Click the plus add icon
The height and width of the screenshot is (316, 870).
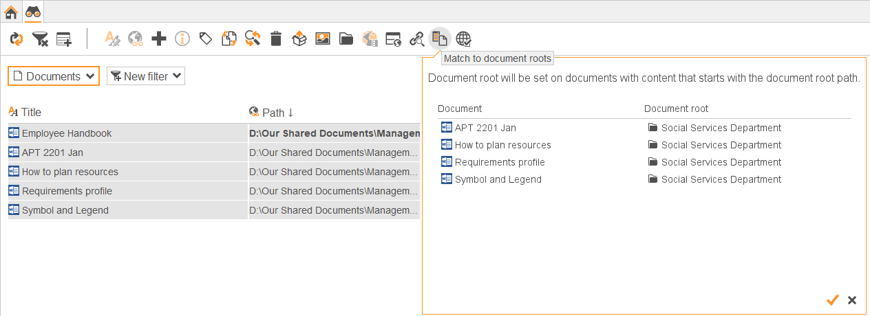[x=159, y=38]
